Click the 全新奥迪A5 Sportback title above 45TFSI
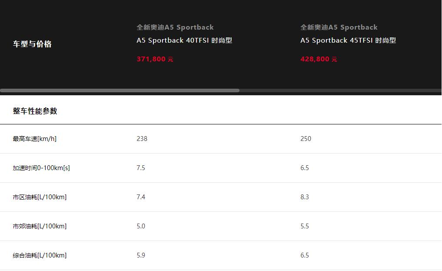 pos(339,27)
